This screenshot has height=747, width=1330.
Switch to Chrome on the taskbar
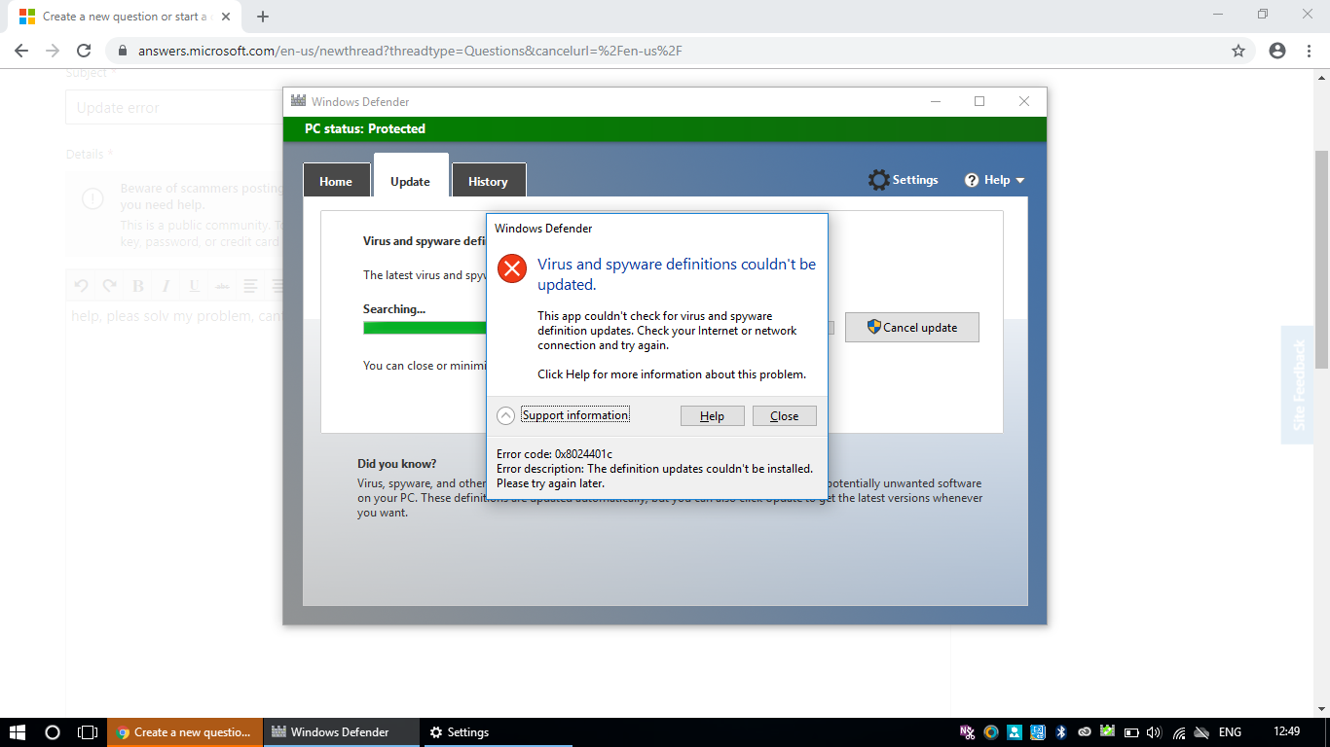pyautogui.click(x=184, y=732)
